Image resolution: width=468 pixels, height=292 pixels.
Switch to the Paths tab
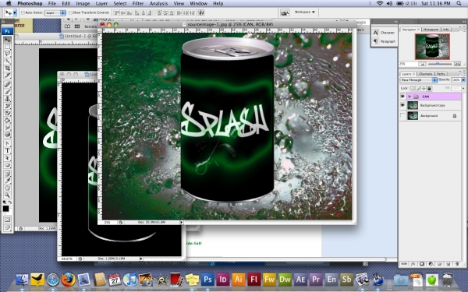441,74
